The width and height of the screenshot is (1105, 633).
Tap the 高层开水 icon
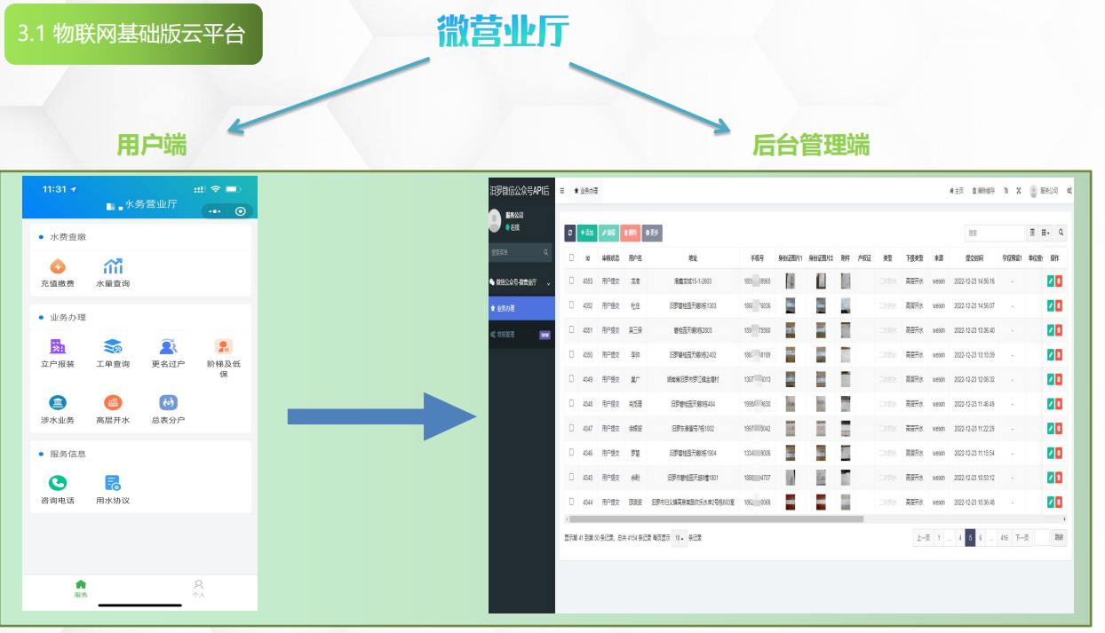tap(113, 403)
